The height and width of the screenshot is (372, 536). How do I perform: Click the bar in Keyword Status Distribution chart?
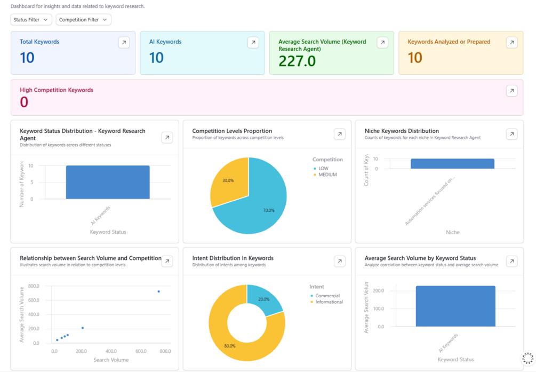tap(108, 182)
